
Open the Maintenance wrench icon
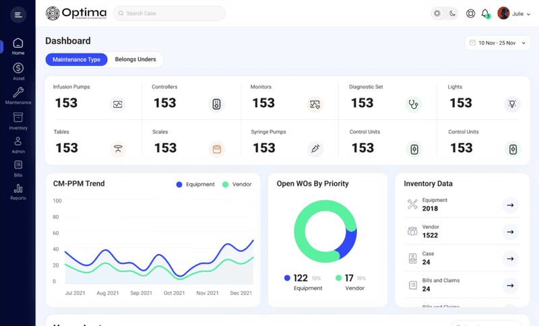click(18, 92)
